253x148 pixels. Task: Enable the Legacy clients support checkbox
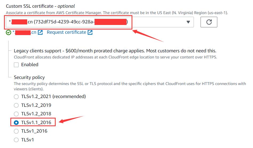pos(17,65)
